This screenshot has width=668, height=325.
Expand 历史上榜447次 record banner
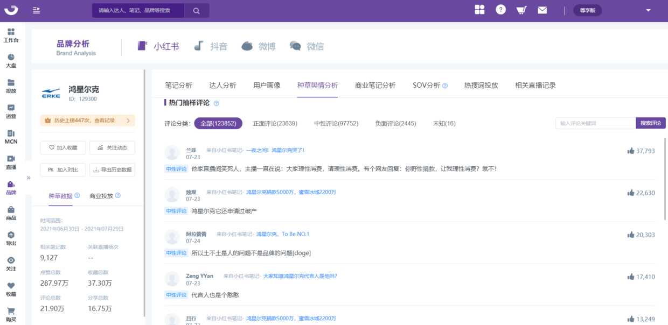[87, 121]
